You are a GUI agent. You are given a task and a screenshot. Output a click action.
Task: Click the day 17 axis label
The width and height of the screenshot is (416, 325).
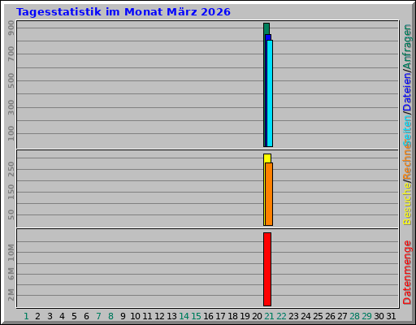pyautogui.click(x=220, y=316)
